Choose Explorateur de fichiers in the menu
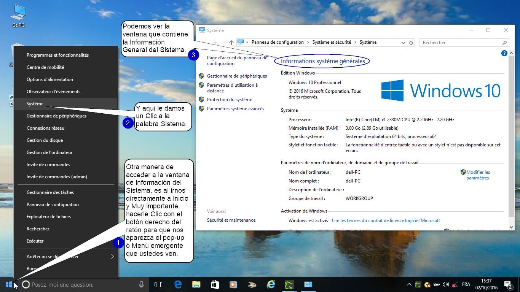Screen dimensions: 520x292 coord(66,217)
